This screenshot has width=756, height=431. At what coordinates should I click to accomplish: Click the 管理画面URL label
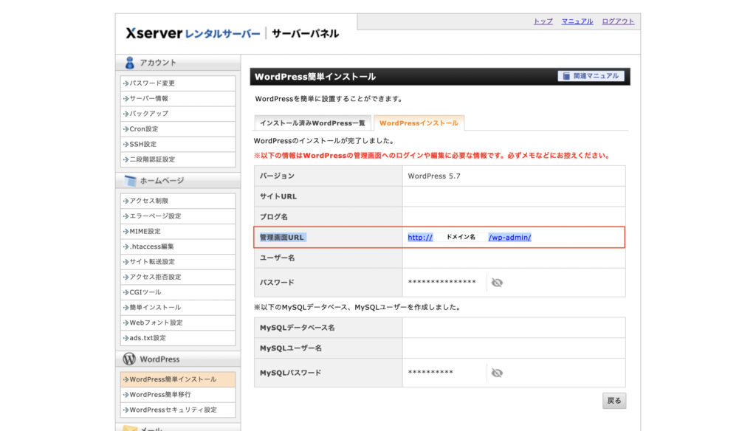click(282, 237)
